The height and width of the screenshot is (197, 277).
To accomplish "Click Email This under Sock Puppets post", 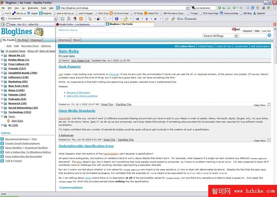I will pyautogui.click(x=107, y=104).
